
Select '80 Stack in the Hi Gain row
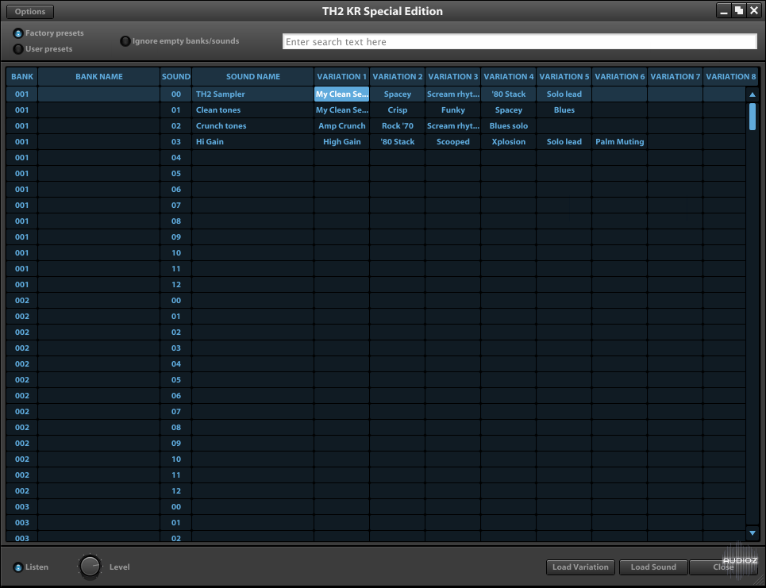[397, 141]
